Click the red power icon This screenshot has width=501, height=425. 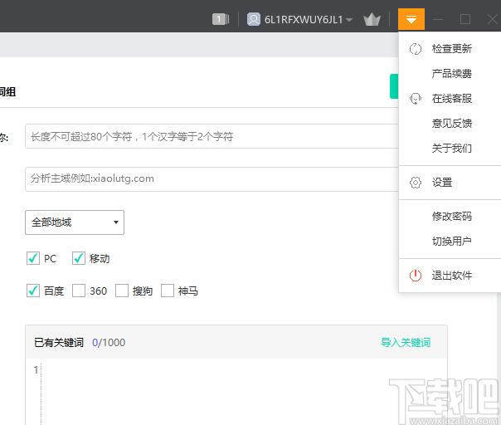pos(416,275)
